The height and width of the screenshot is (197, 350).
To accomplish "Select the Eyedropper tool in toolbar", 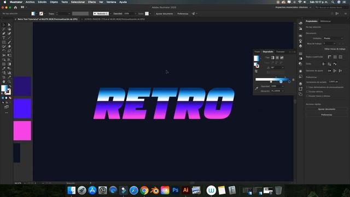I will [x=4, y=68].
